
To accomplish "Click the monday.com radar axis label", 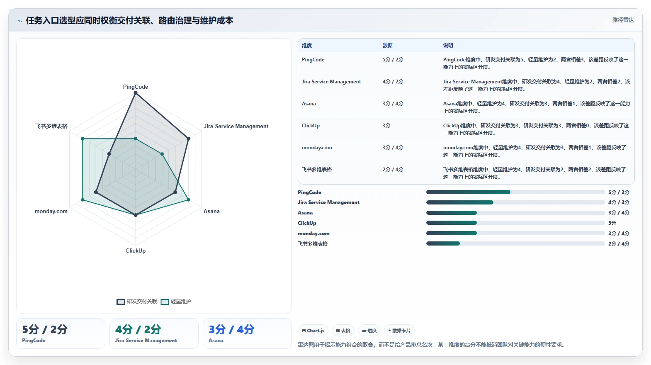I will [51, 212].
